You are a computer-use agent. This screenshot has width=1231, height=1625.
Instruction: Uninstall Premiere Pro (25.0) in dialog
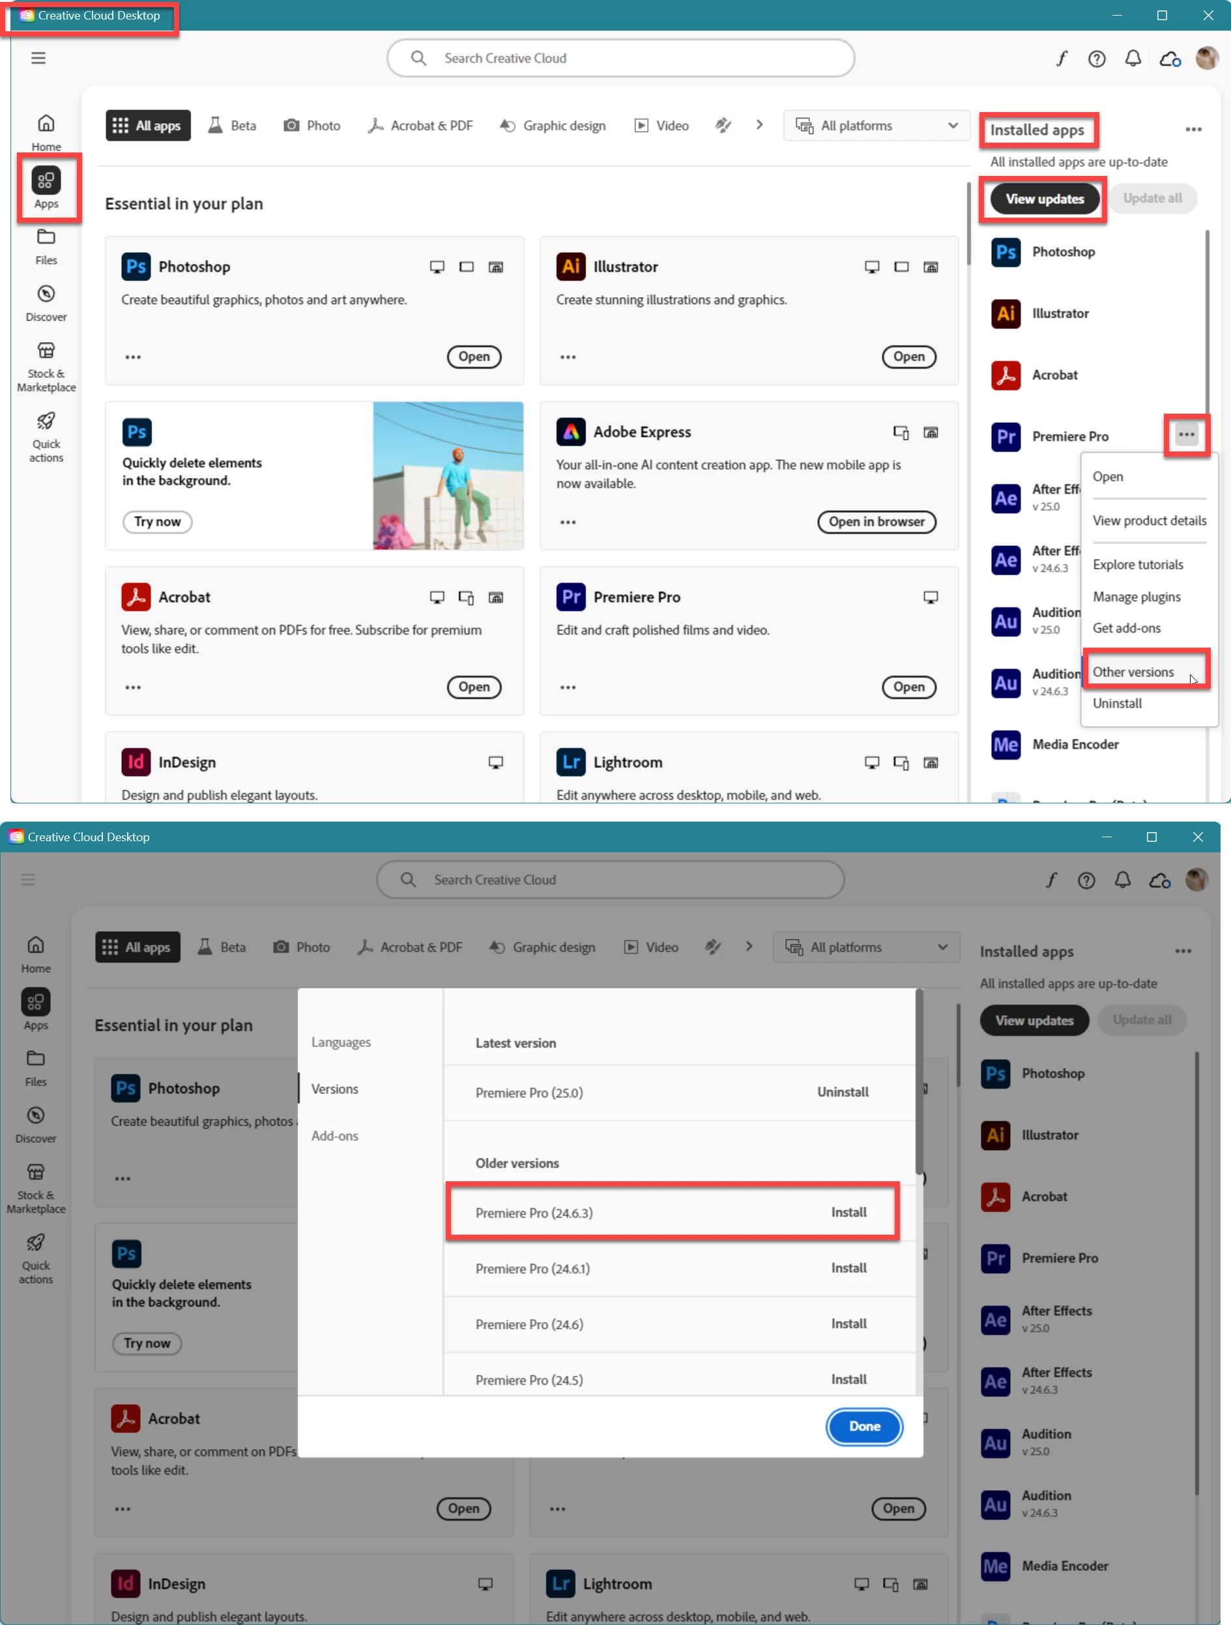tap(843, 1091)
